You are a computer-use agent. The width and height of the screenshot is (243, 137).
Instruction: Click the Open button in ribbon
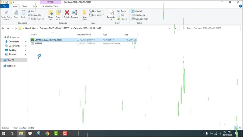click(x=123, y=11)
